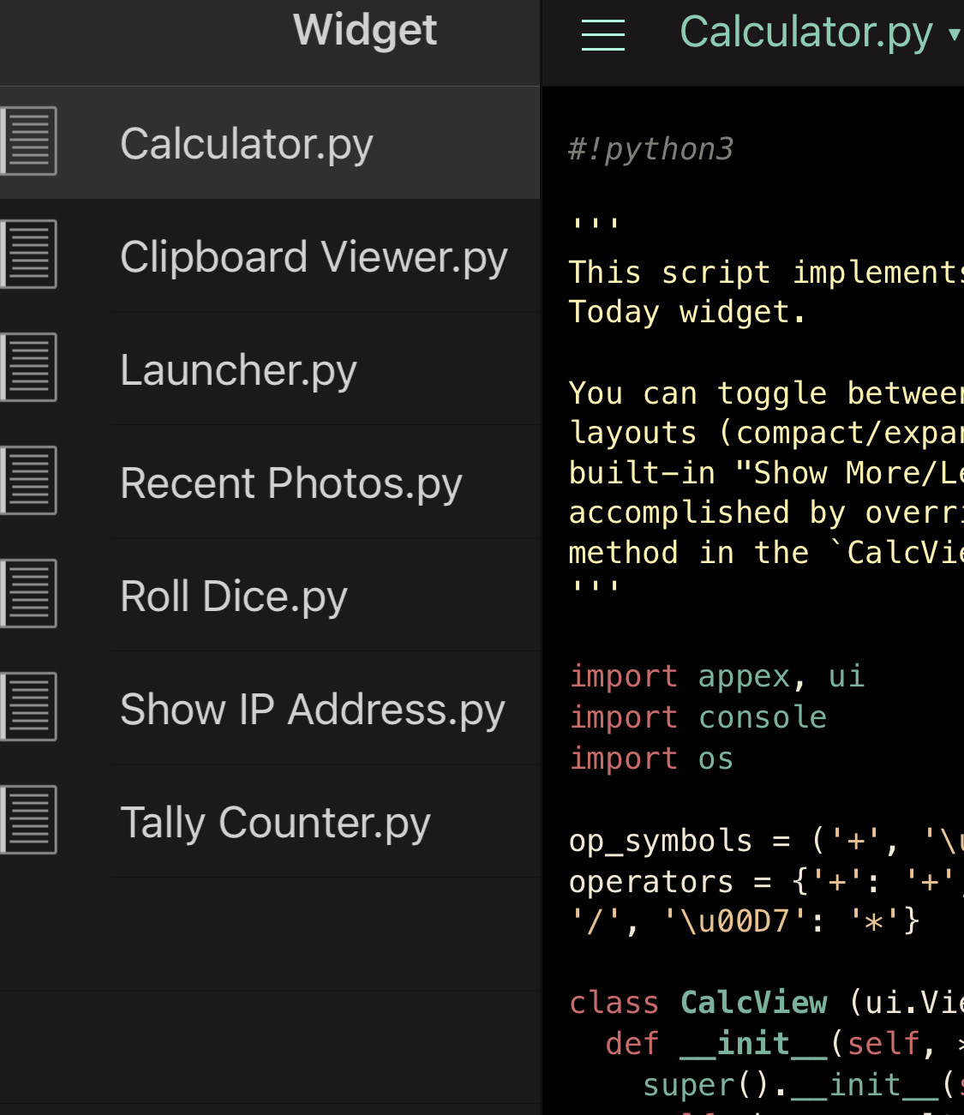The width and height of the screenshot is (964, 1115).
Task: Tap the document icon for Recent Photos.py
Action: (x=29, y=481)
